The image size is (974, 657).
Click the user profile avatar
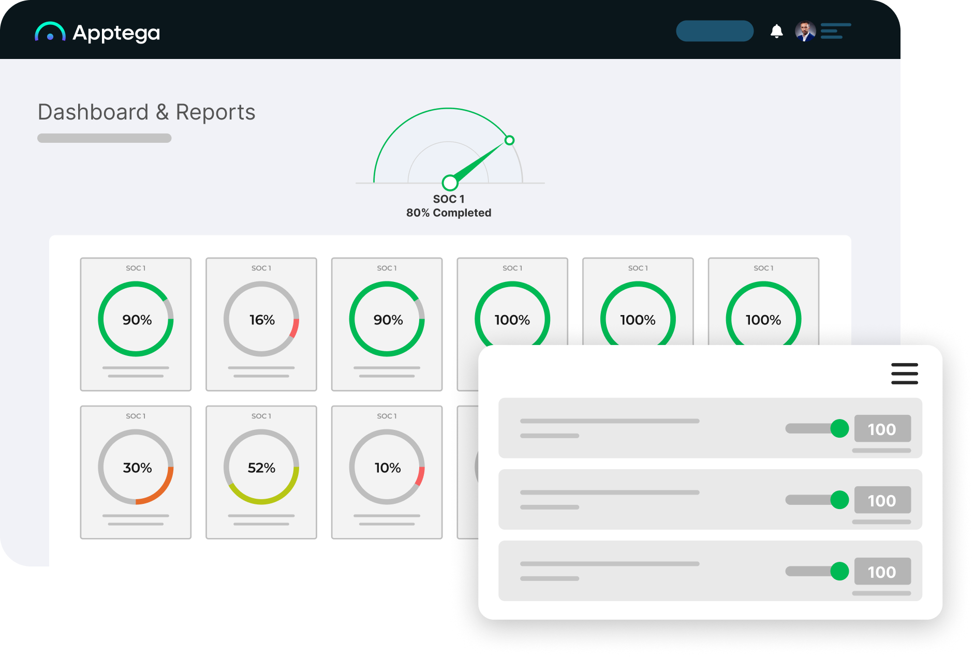pos(805,31)
